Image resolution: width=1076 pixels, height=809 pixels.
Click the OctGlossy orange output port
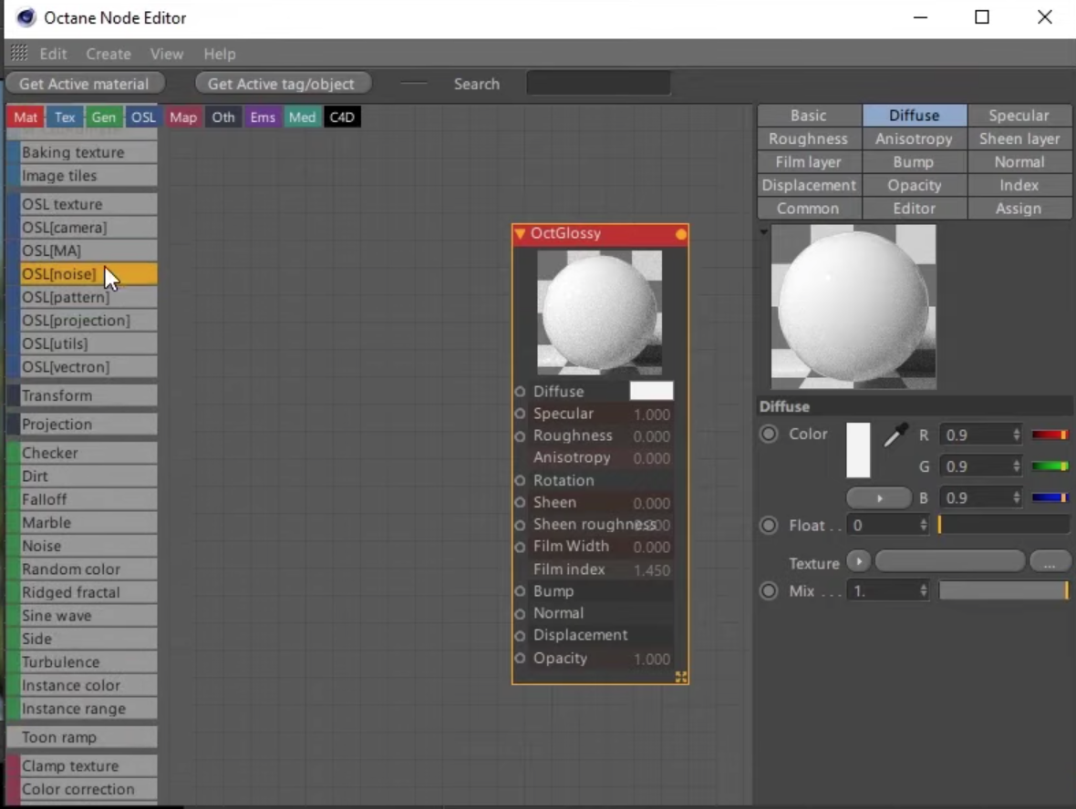pyautogui.click(x=680, y=234)
